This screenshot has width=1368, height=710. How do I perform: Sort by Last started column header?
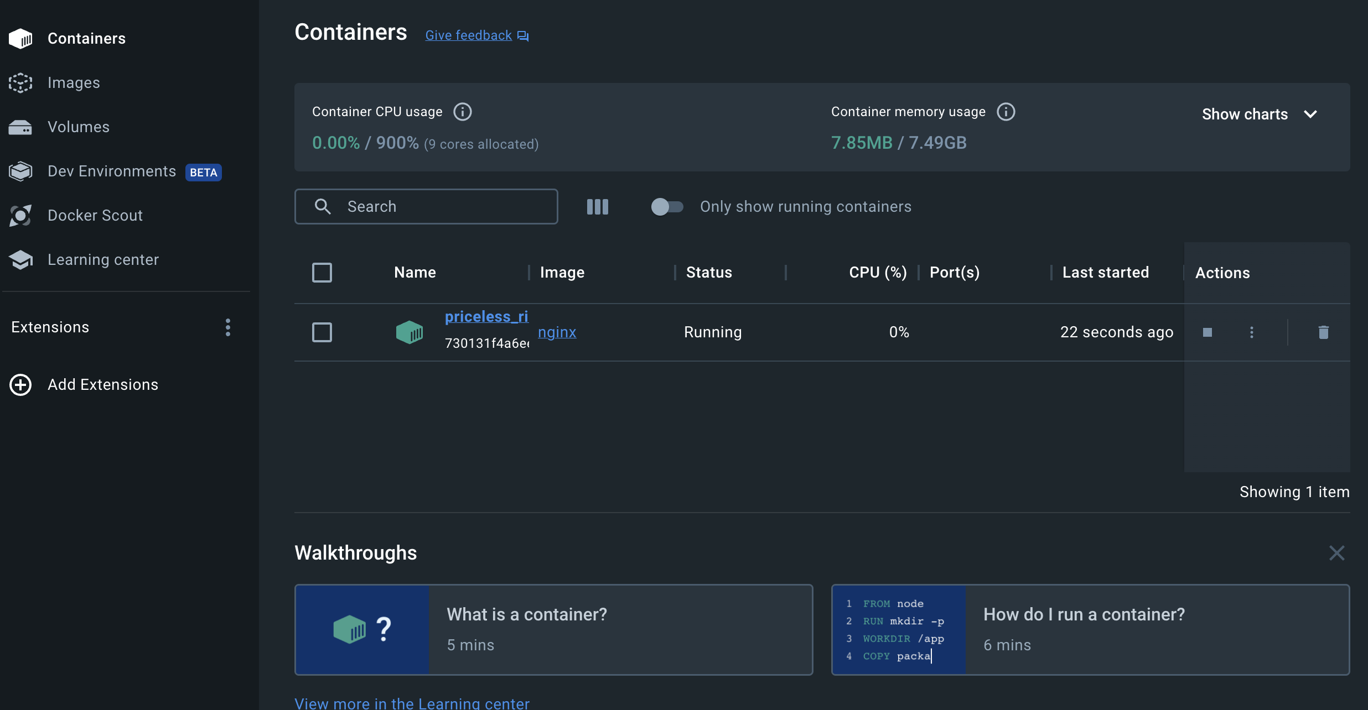1106,273
